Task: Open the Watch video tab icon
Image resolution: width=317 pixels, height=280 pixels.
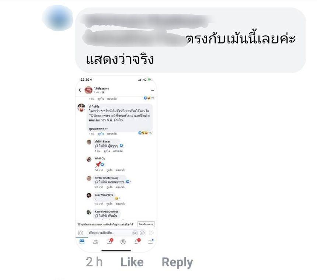Action: click(109, 241)
